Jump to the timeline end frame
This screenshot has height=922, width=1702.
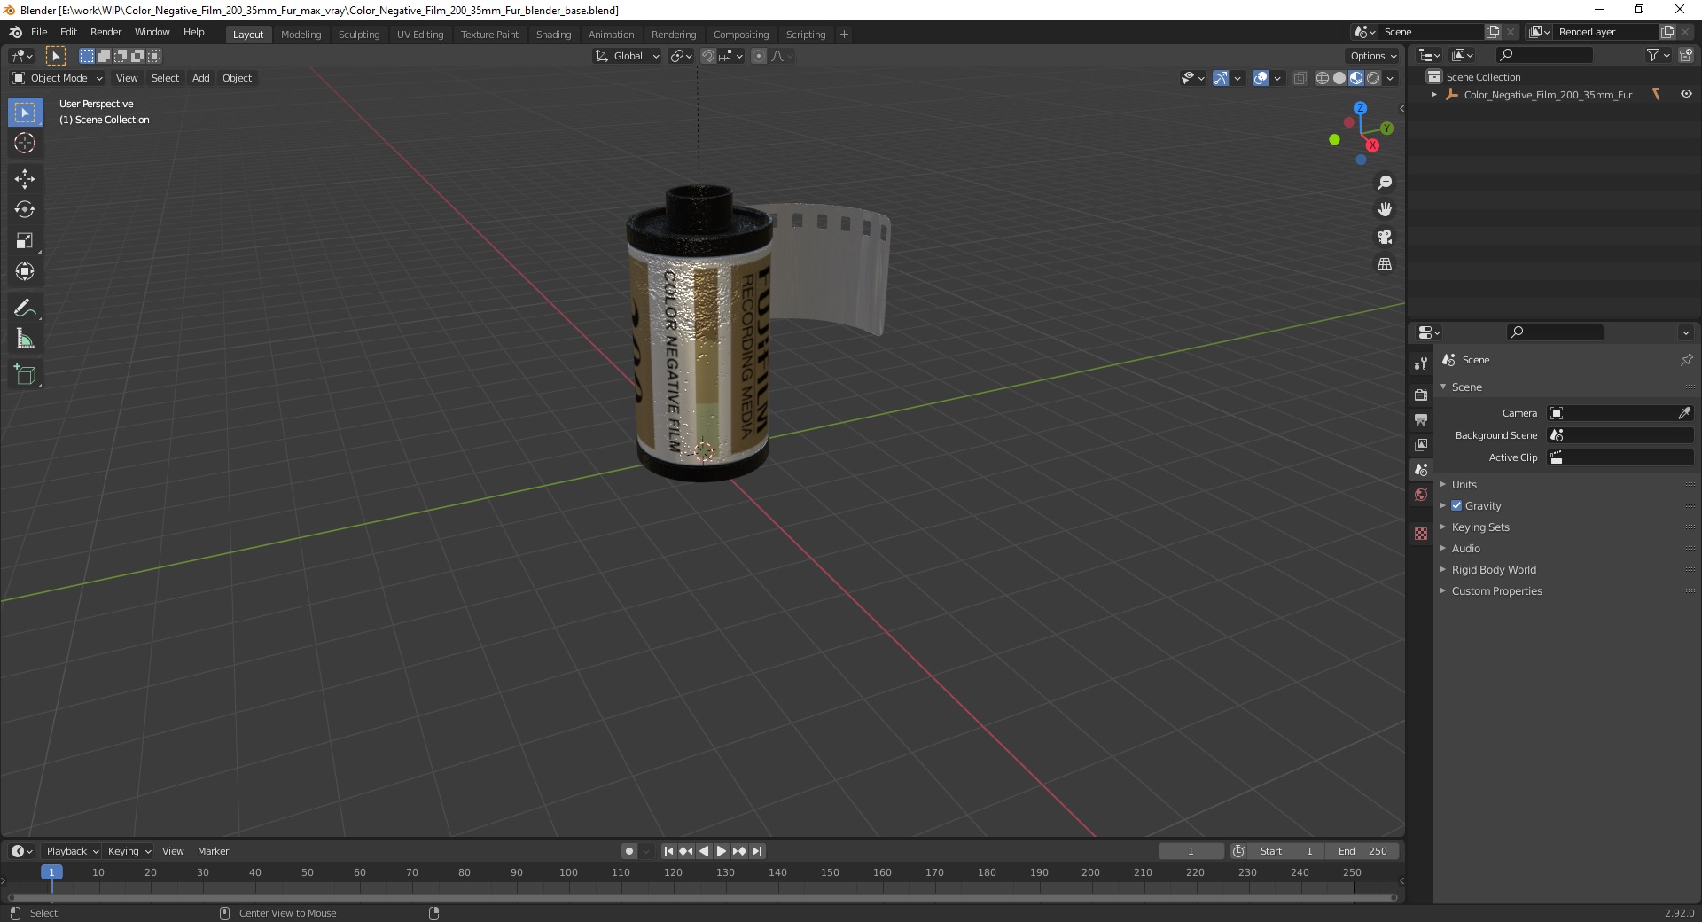pos(757,851)
